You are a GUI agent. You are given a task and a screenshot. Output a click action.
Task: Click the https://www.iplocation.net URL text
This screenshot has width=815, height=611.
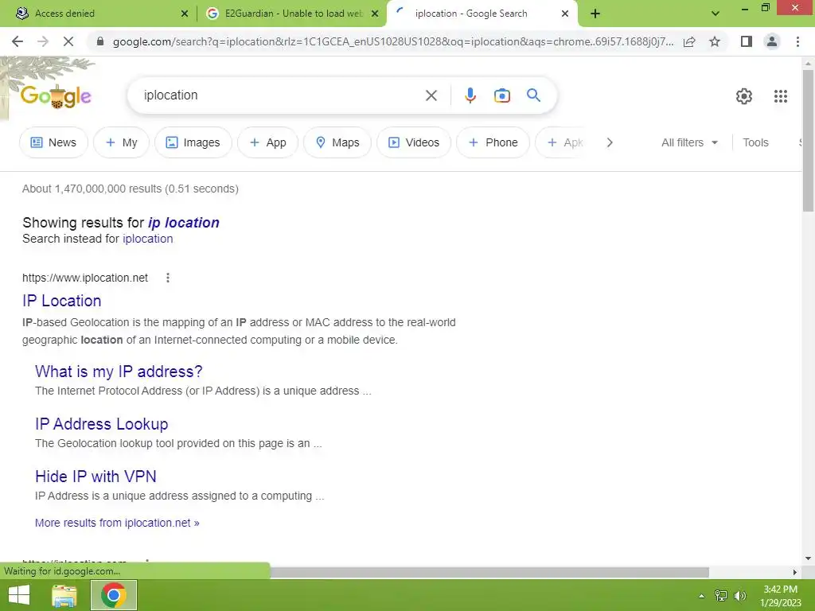(84, 278)
